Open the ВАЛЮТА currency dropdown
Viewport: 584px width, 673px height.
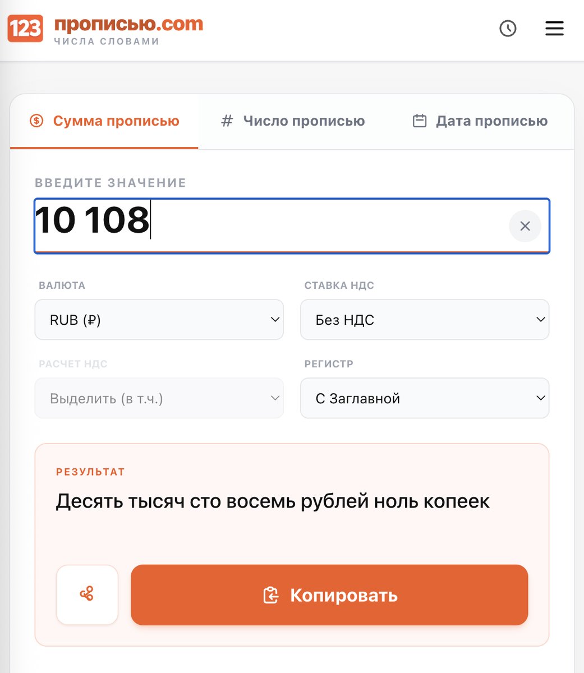point(159,320)
